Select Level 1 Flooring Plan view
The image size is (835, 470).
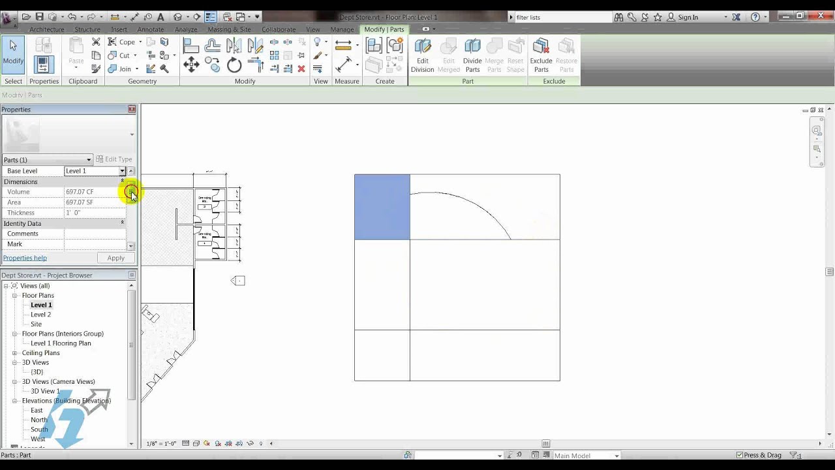click(61, 343)
